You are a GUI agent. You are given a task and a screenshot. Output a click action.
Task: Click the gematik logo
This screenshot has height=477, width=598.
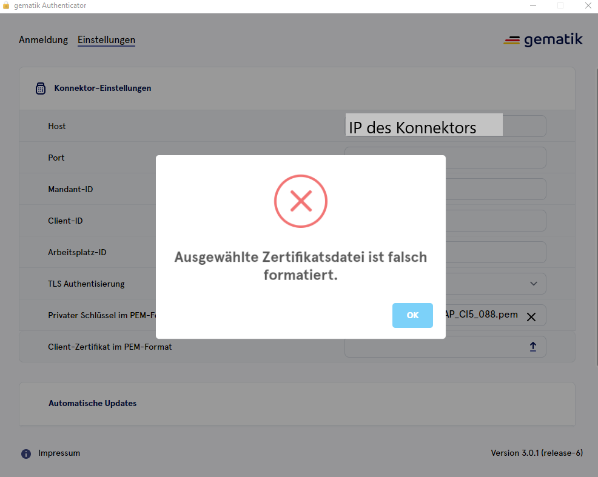(x=543, y=40)
